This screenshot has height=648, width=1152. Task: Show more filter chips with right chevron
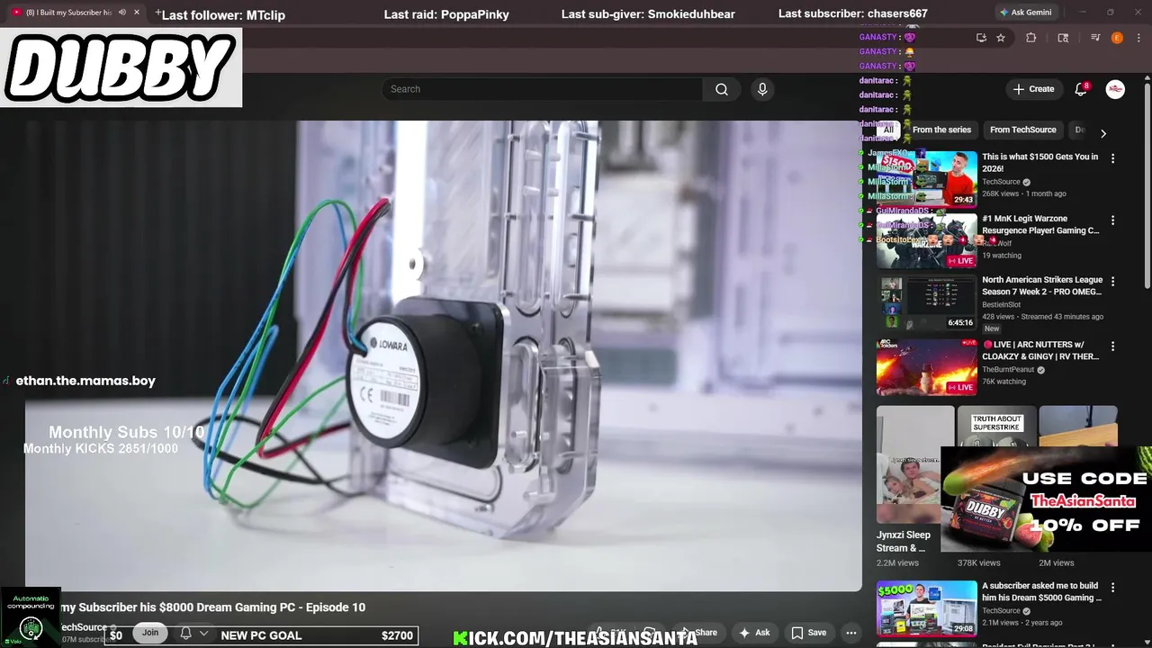coord(1103,133)
